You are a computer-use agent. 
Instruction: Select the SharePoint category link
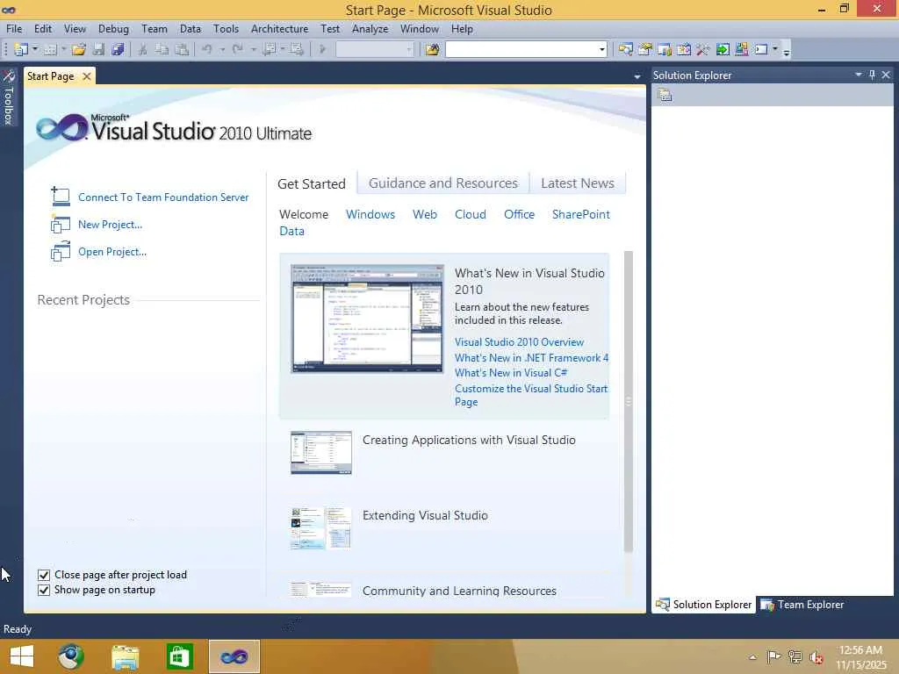[x=581, y=214]
